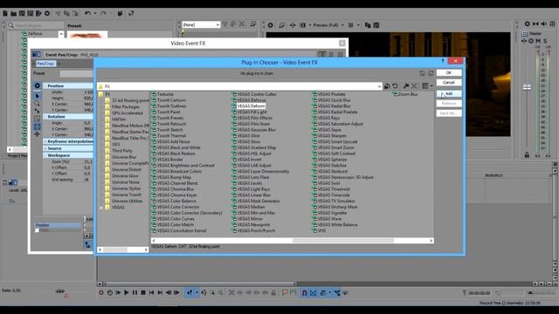Click the up one folder icon
The height and width of the screenshot is (314, 559).
coord(387,86)
